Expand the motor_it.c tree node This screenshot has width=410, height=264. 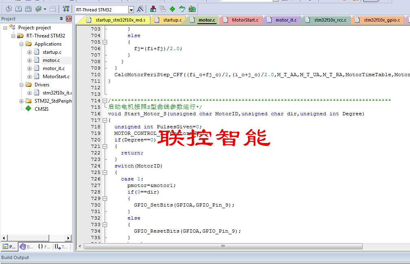[30, 68]
